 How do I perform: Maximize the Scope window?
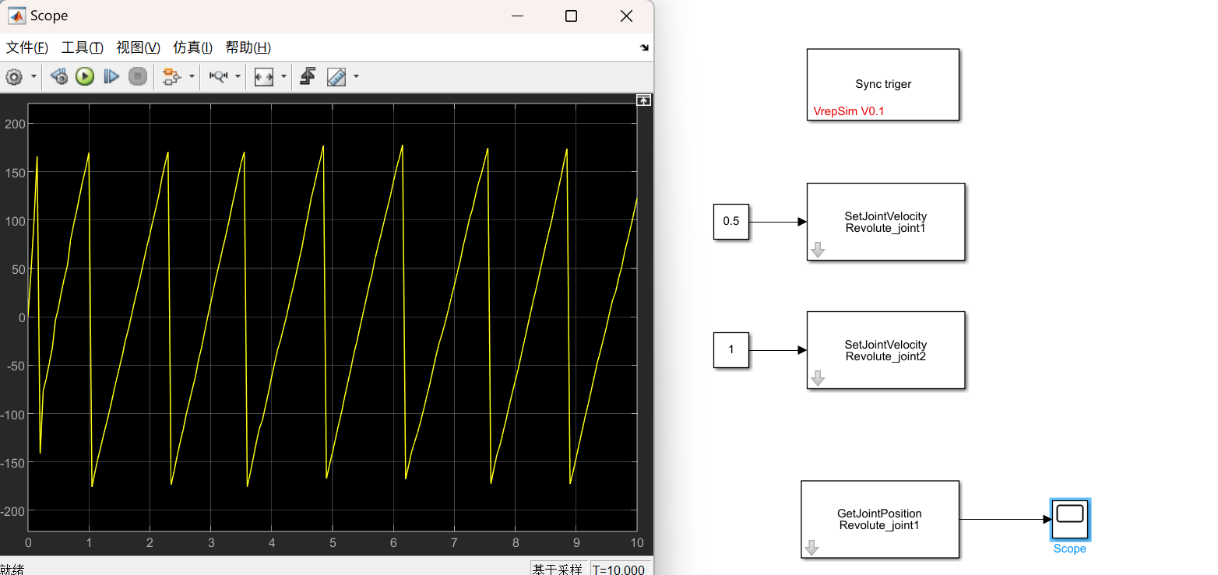tap(571, 16)
